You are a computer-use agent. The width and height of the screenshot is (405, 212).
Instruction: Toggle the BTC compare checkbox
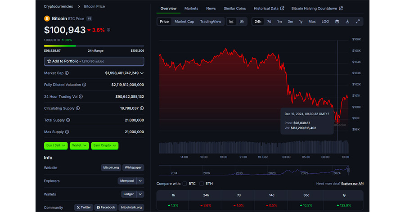[184, 184]
